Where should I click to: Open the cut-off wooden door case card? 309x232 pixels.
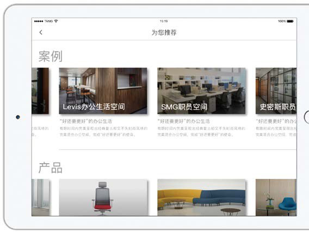(40, 91)
